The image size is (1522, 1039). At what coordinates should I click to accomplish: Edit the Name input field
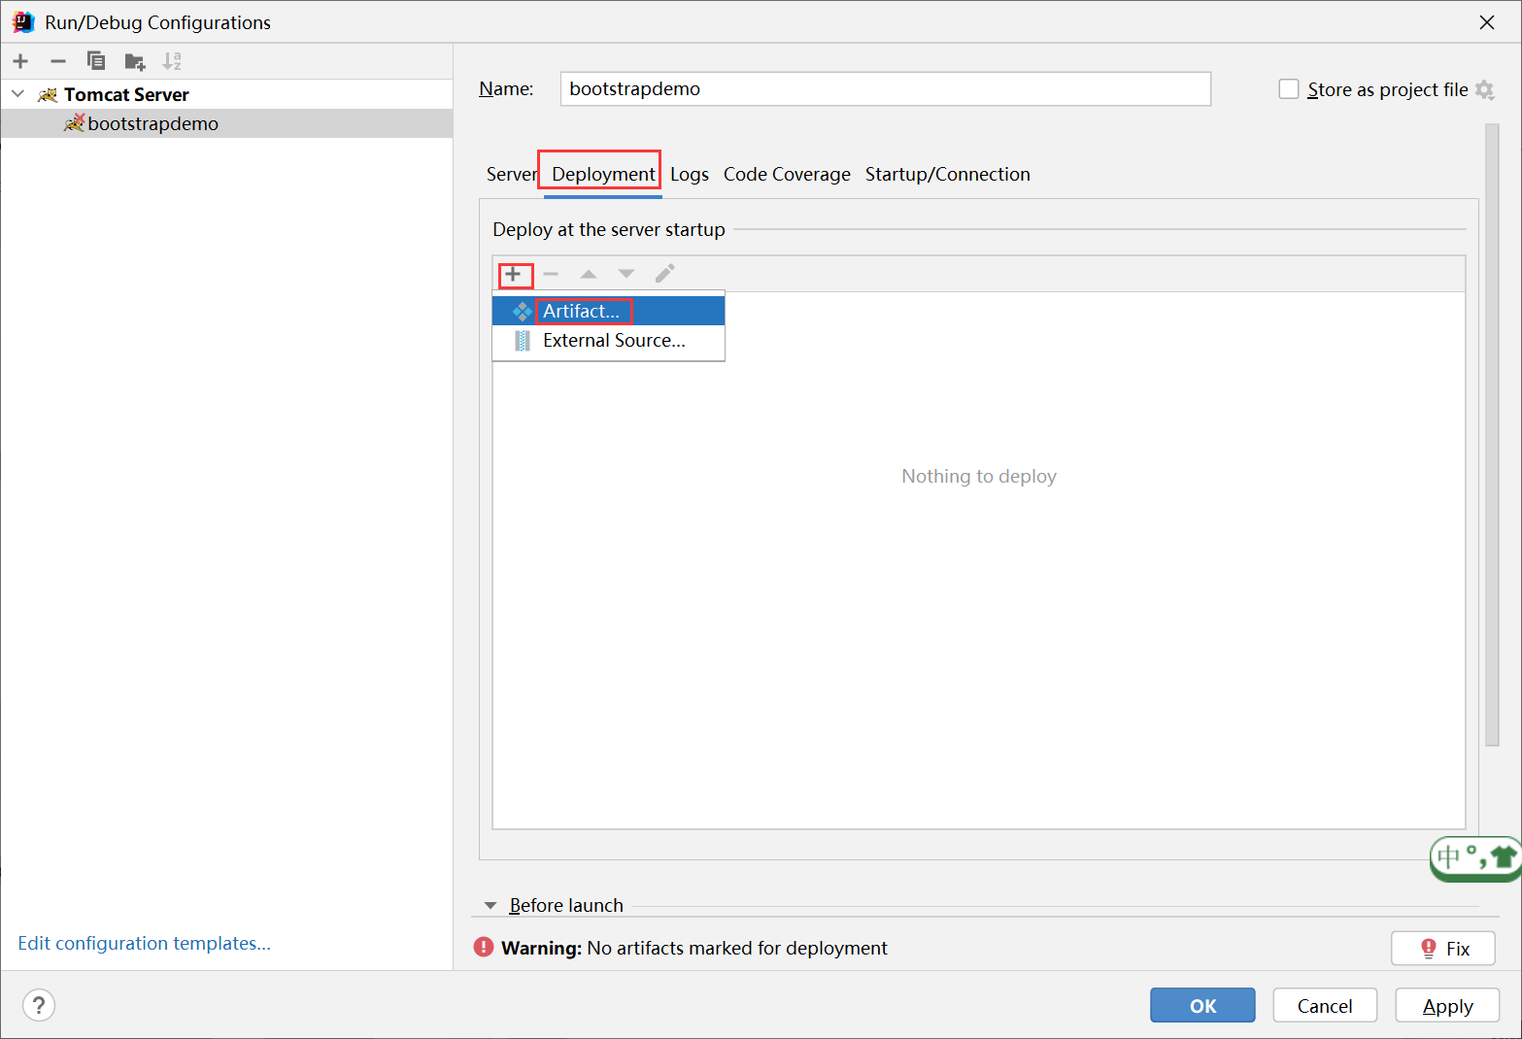click(x=885, y=88)
